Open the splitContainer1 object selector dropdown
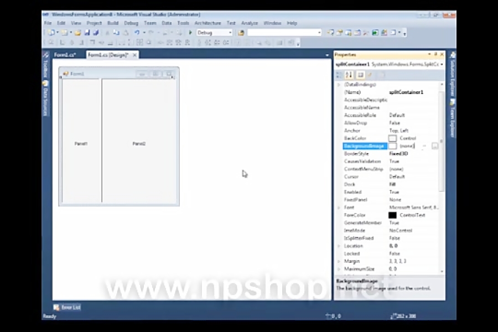The width and height of the screenshot is (498, 332). coord(442,65)
